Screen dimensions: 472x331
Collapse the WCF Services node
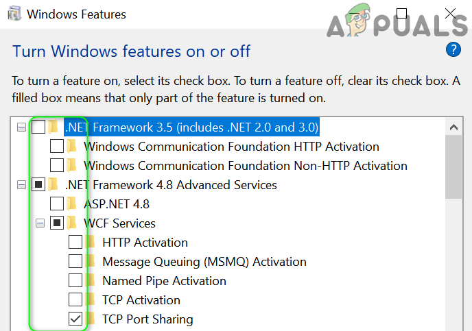[40, 223]
